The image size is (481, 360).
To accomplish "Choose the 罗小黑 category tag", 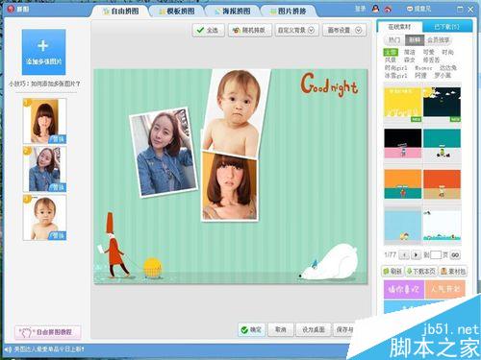I will click(443, 76).
